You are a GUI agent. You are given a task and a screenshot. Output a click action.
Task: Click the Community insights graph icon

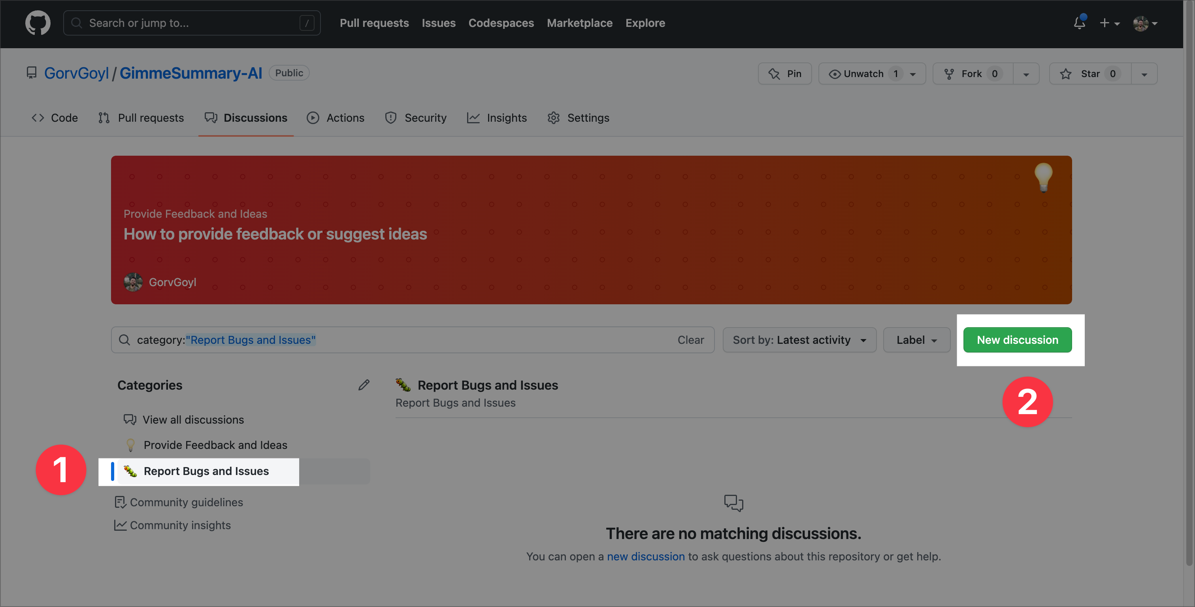(120, 525)
